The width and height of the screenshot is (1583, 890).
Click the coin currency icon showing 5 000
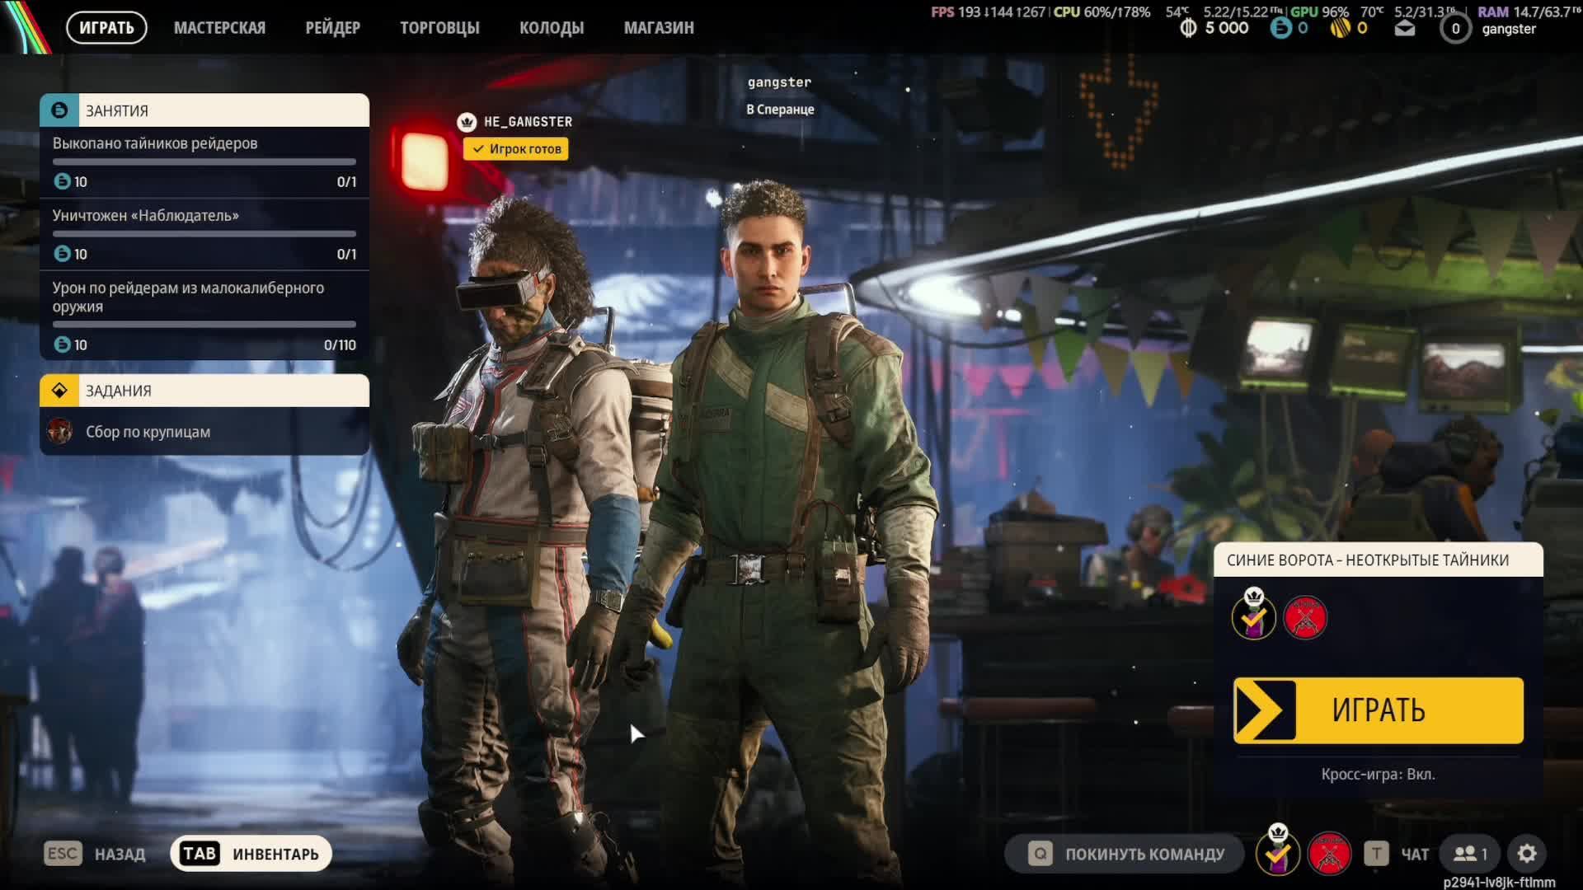pos(1188,29)
